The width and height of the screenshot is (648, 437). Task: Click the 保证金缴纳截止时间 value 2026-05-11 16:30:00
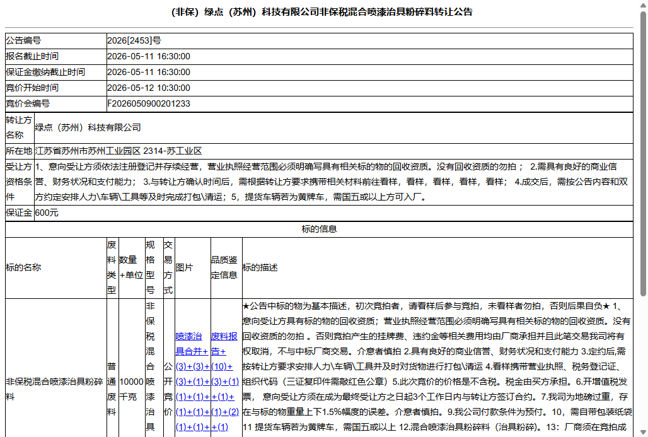coord(149,72)
